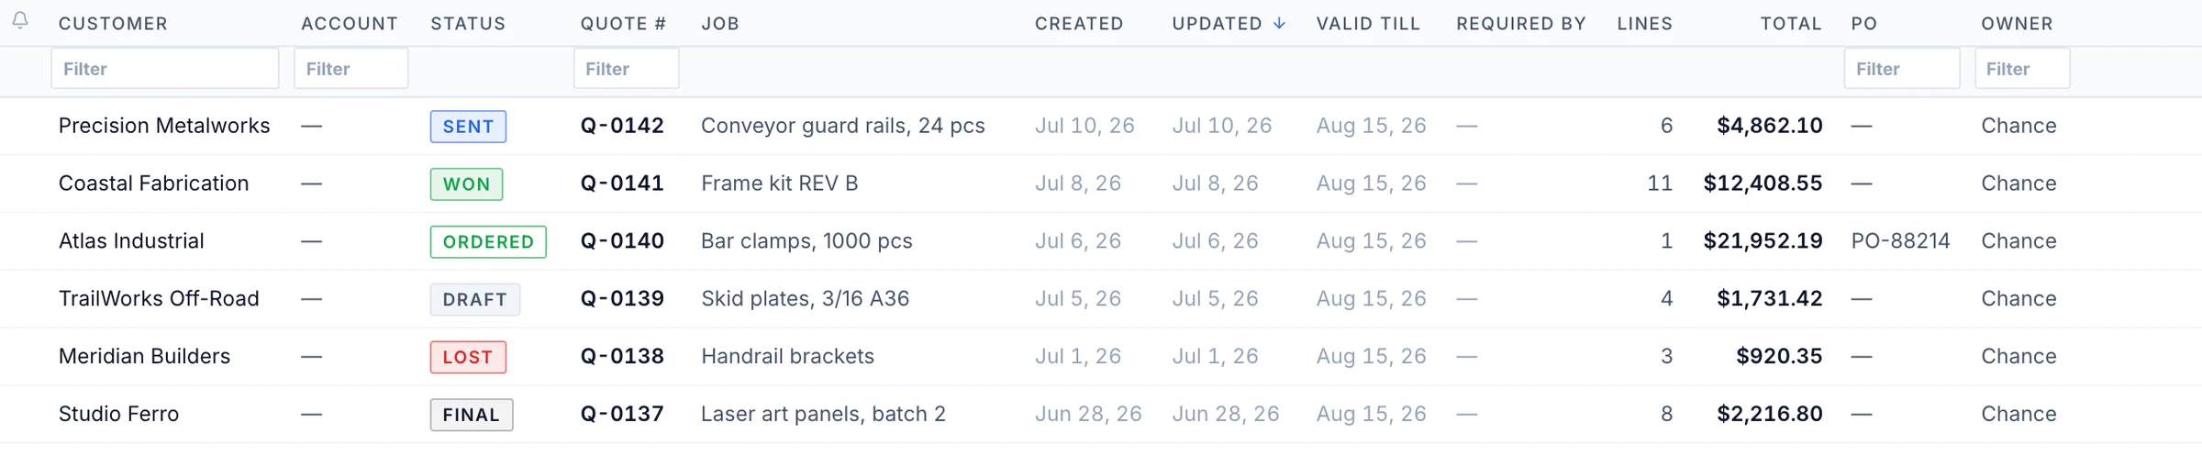Sort by the Total column header
The width and height of the screenshot is (2202, 456).
pyautogui.click(x=1791, y=24)
